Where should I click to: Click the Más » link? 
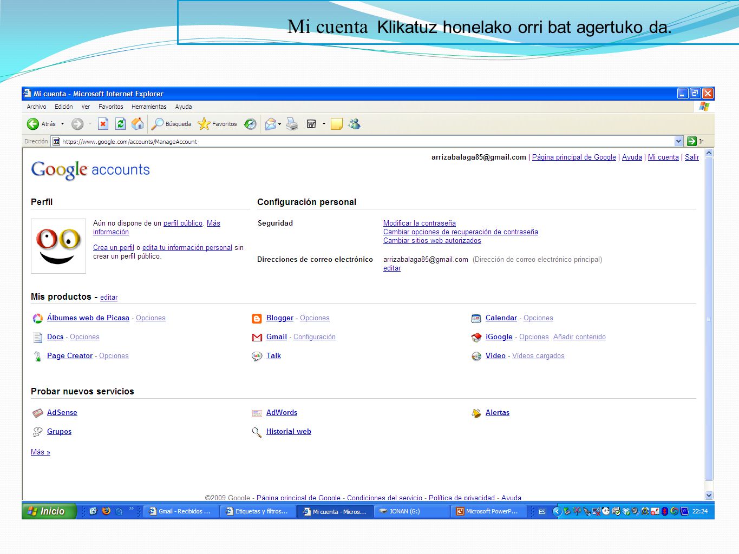[41, 452]
